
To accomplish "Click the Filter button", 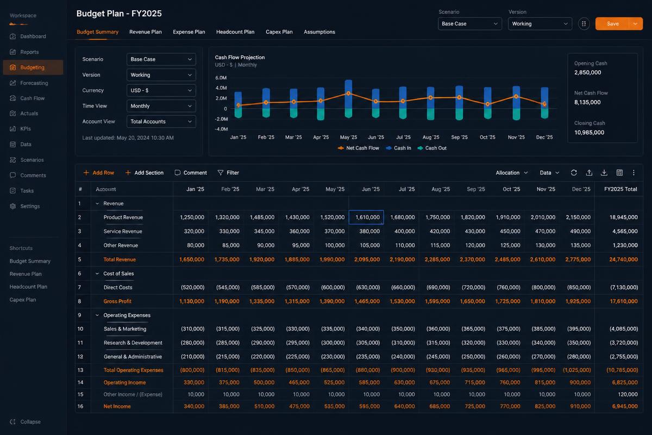I will click(x=228, y=173).
